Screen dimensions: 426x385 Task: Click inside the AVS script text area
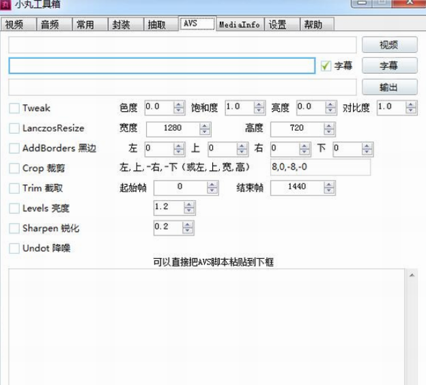(205, 327)
